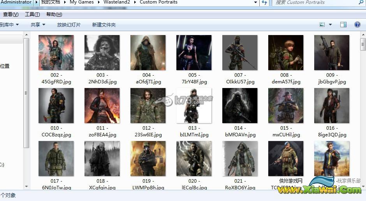Select thumbnail 005 - 7IrY48F.jpg
The image size is (366, 201).
[x=194, y=53]
